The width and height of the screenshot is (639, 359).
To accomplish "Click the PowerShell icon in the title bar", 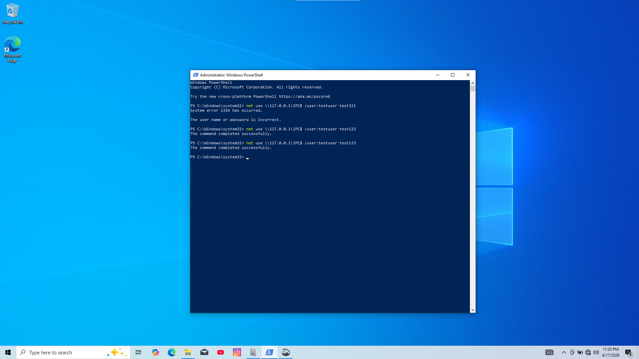I will (196, 75).
